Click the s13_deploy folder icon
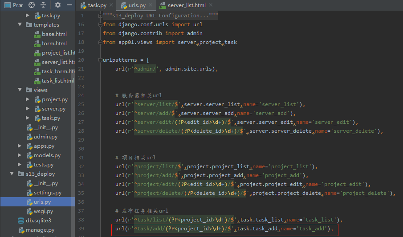This screenshot has height=237, width=403. tap(21, 174)
